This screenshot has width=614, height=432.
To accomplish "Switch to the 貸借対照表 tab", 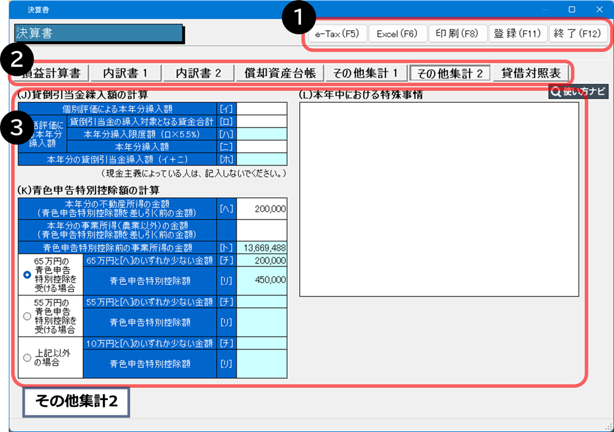I will pyautogui.click(x=531, y=73).
